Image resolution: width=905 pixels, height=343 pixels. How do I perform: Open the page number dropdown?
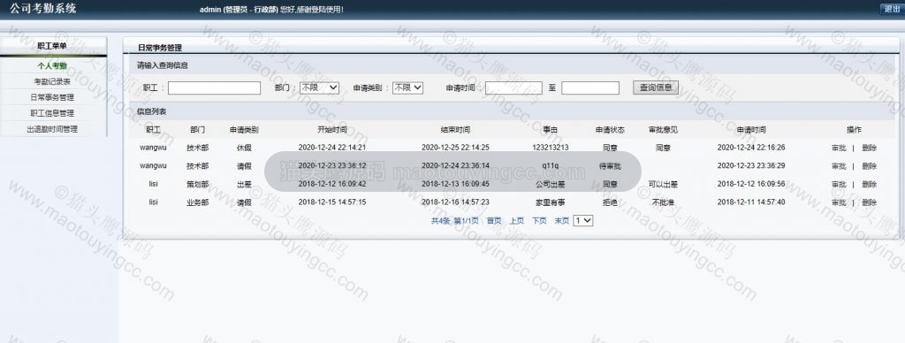[x=583, y=221]
